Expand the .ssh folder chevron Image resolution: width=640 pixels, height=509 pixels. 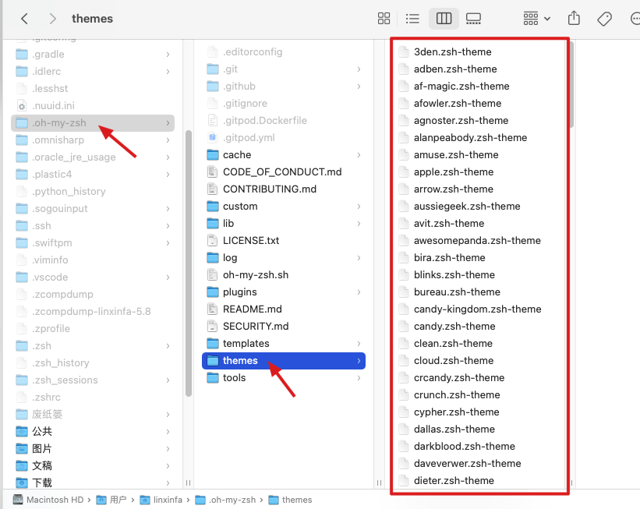click(x=168, y=226)
